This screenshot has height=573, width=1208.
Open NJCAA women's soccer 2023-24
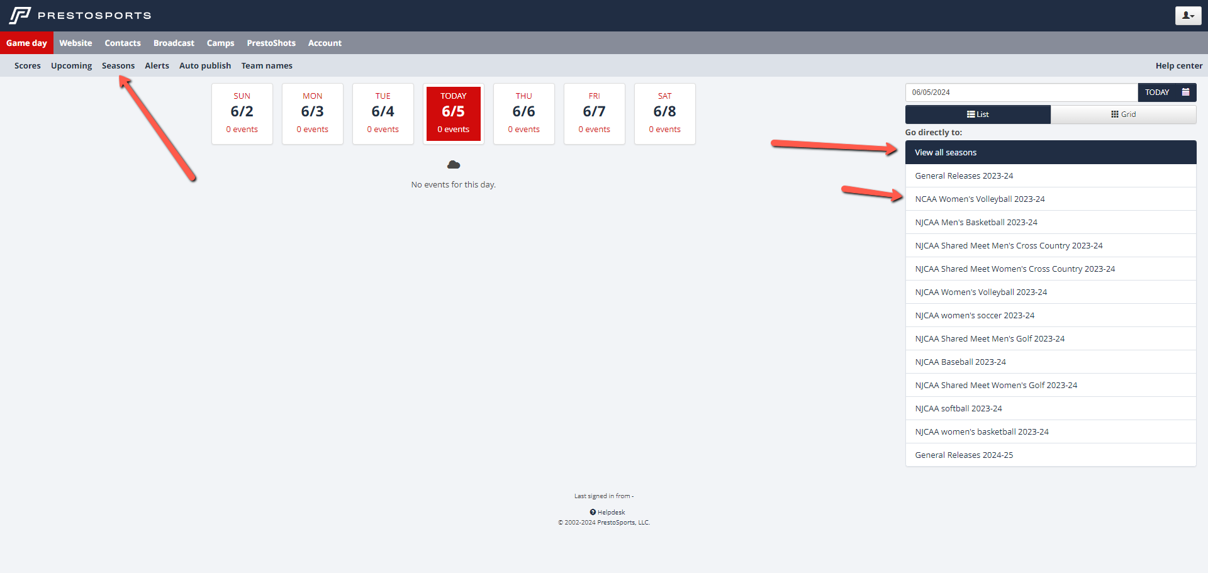1051,315
